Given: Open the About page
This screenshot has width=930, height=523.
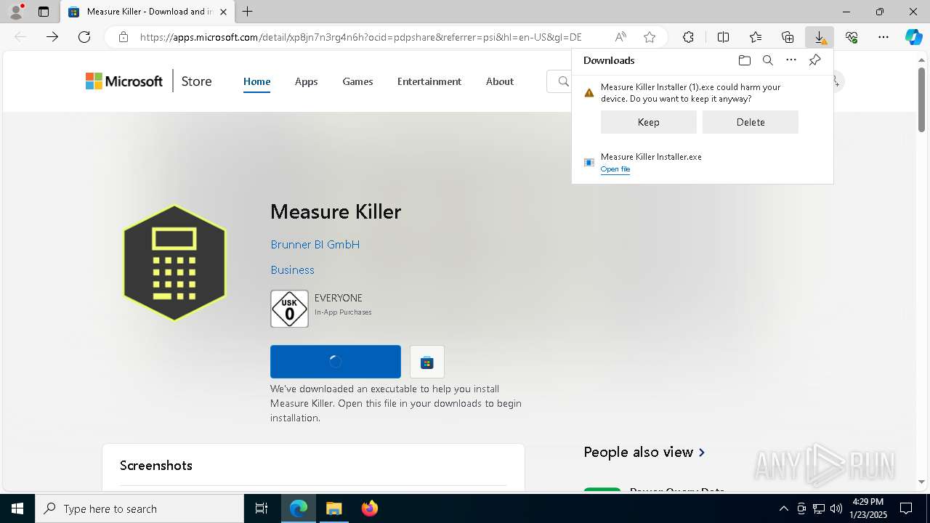Looking at the screenshot, I should [x=500, y=81].
